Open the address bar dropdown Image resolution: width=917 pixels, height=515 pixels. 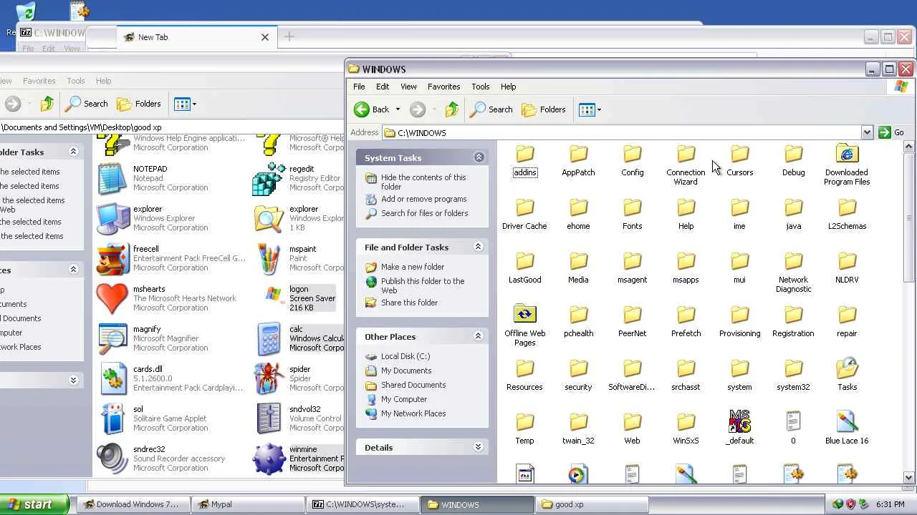tap(866, 132)
